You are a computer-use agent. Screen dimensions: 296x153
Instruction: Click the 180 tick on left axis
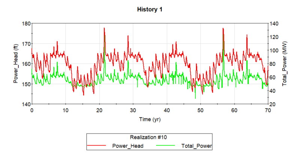point(26,24)
